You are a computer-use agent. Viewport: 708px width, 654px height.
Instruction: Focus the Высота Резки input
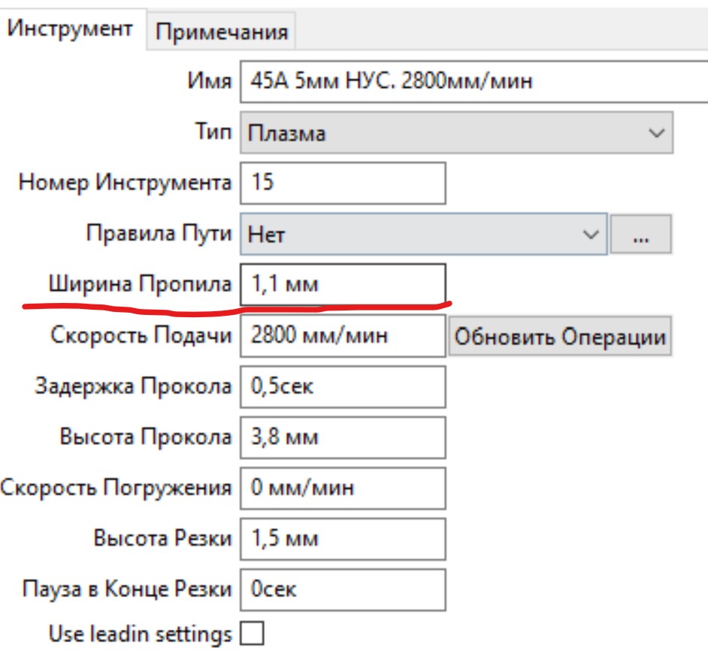pos(343,539)
